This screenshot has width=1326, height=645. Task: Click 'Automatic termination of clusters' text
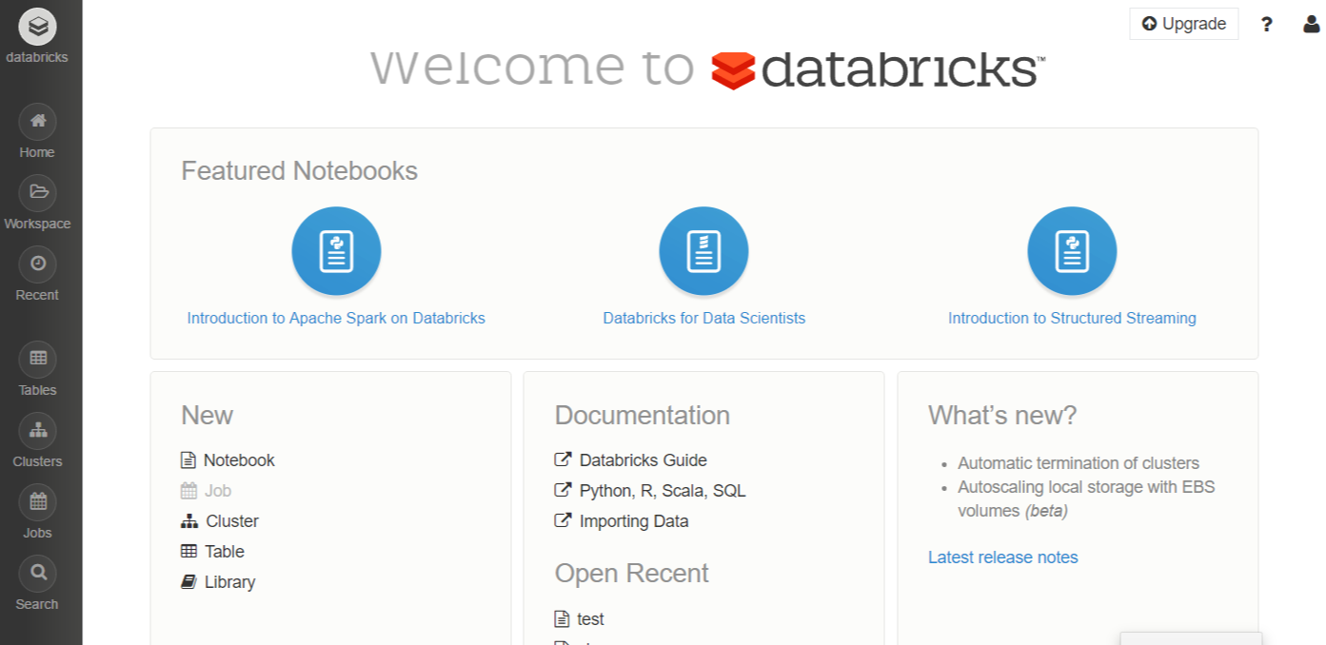point(1079,463)
